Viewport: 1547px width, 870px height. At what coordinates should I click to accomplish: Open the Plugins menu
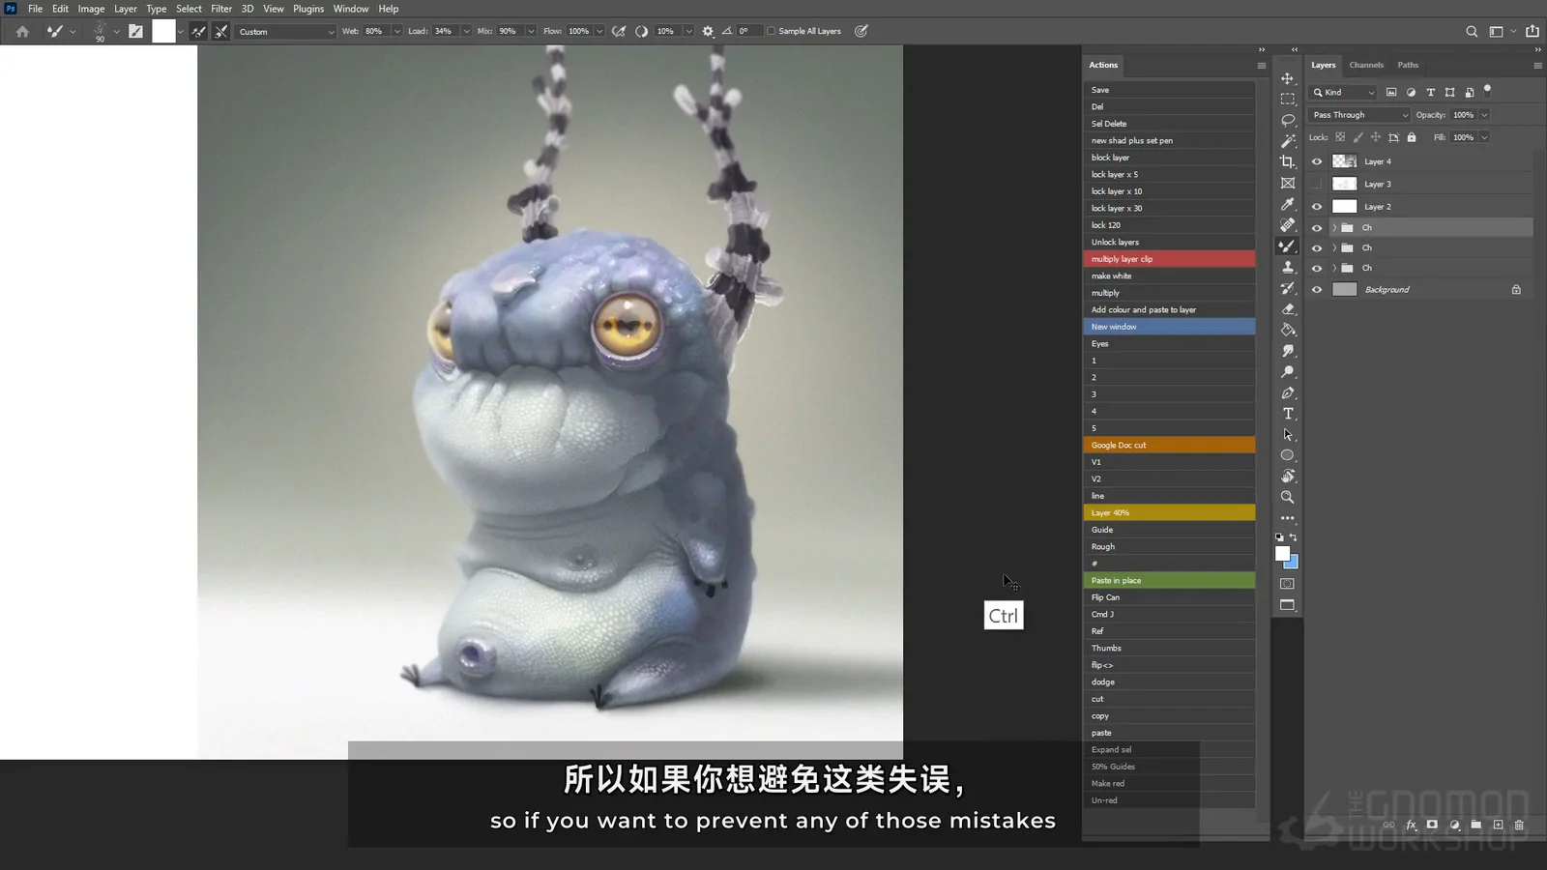(x=308, y=9)
